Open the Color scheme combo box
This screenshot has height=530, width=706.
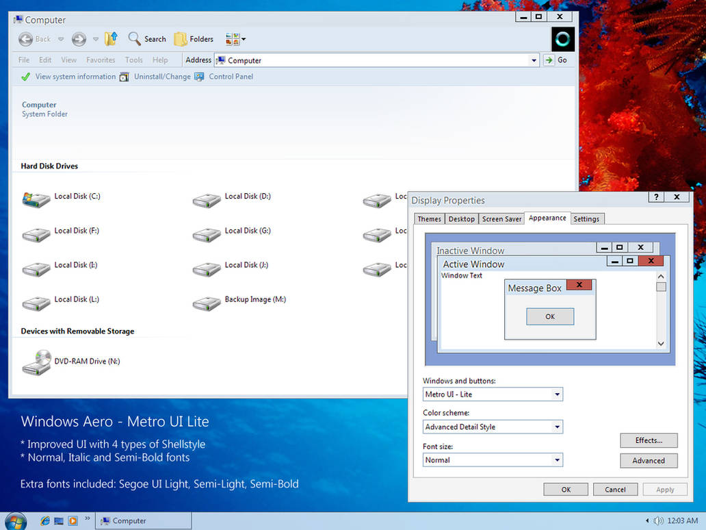[493, 427]
